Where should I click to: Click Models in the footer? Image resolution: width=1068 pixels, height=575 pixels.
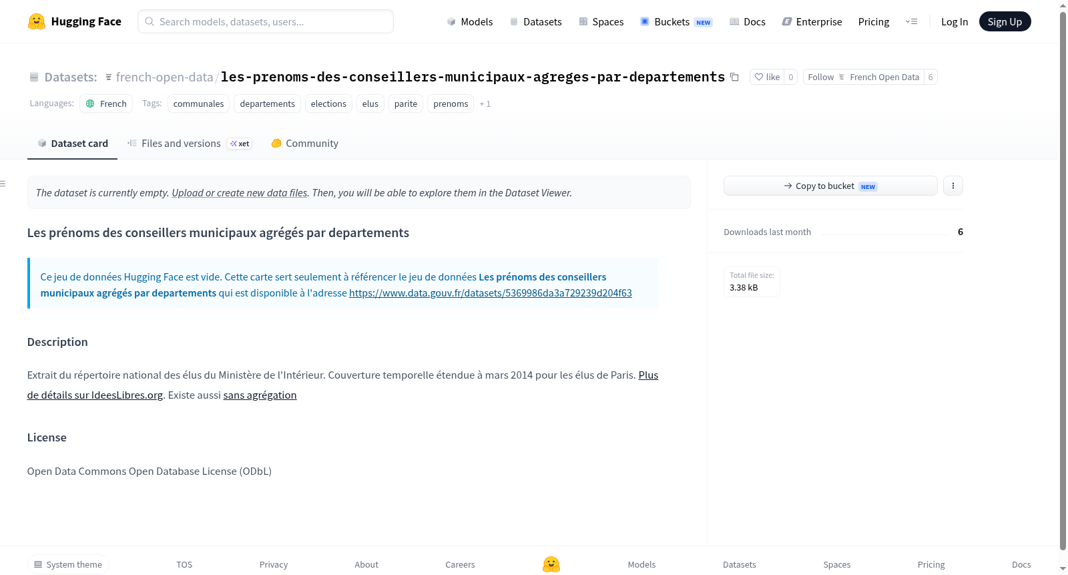pos(641,564)
